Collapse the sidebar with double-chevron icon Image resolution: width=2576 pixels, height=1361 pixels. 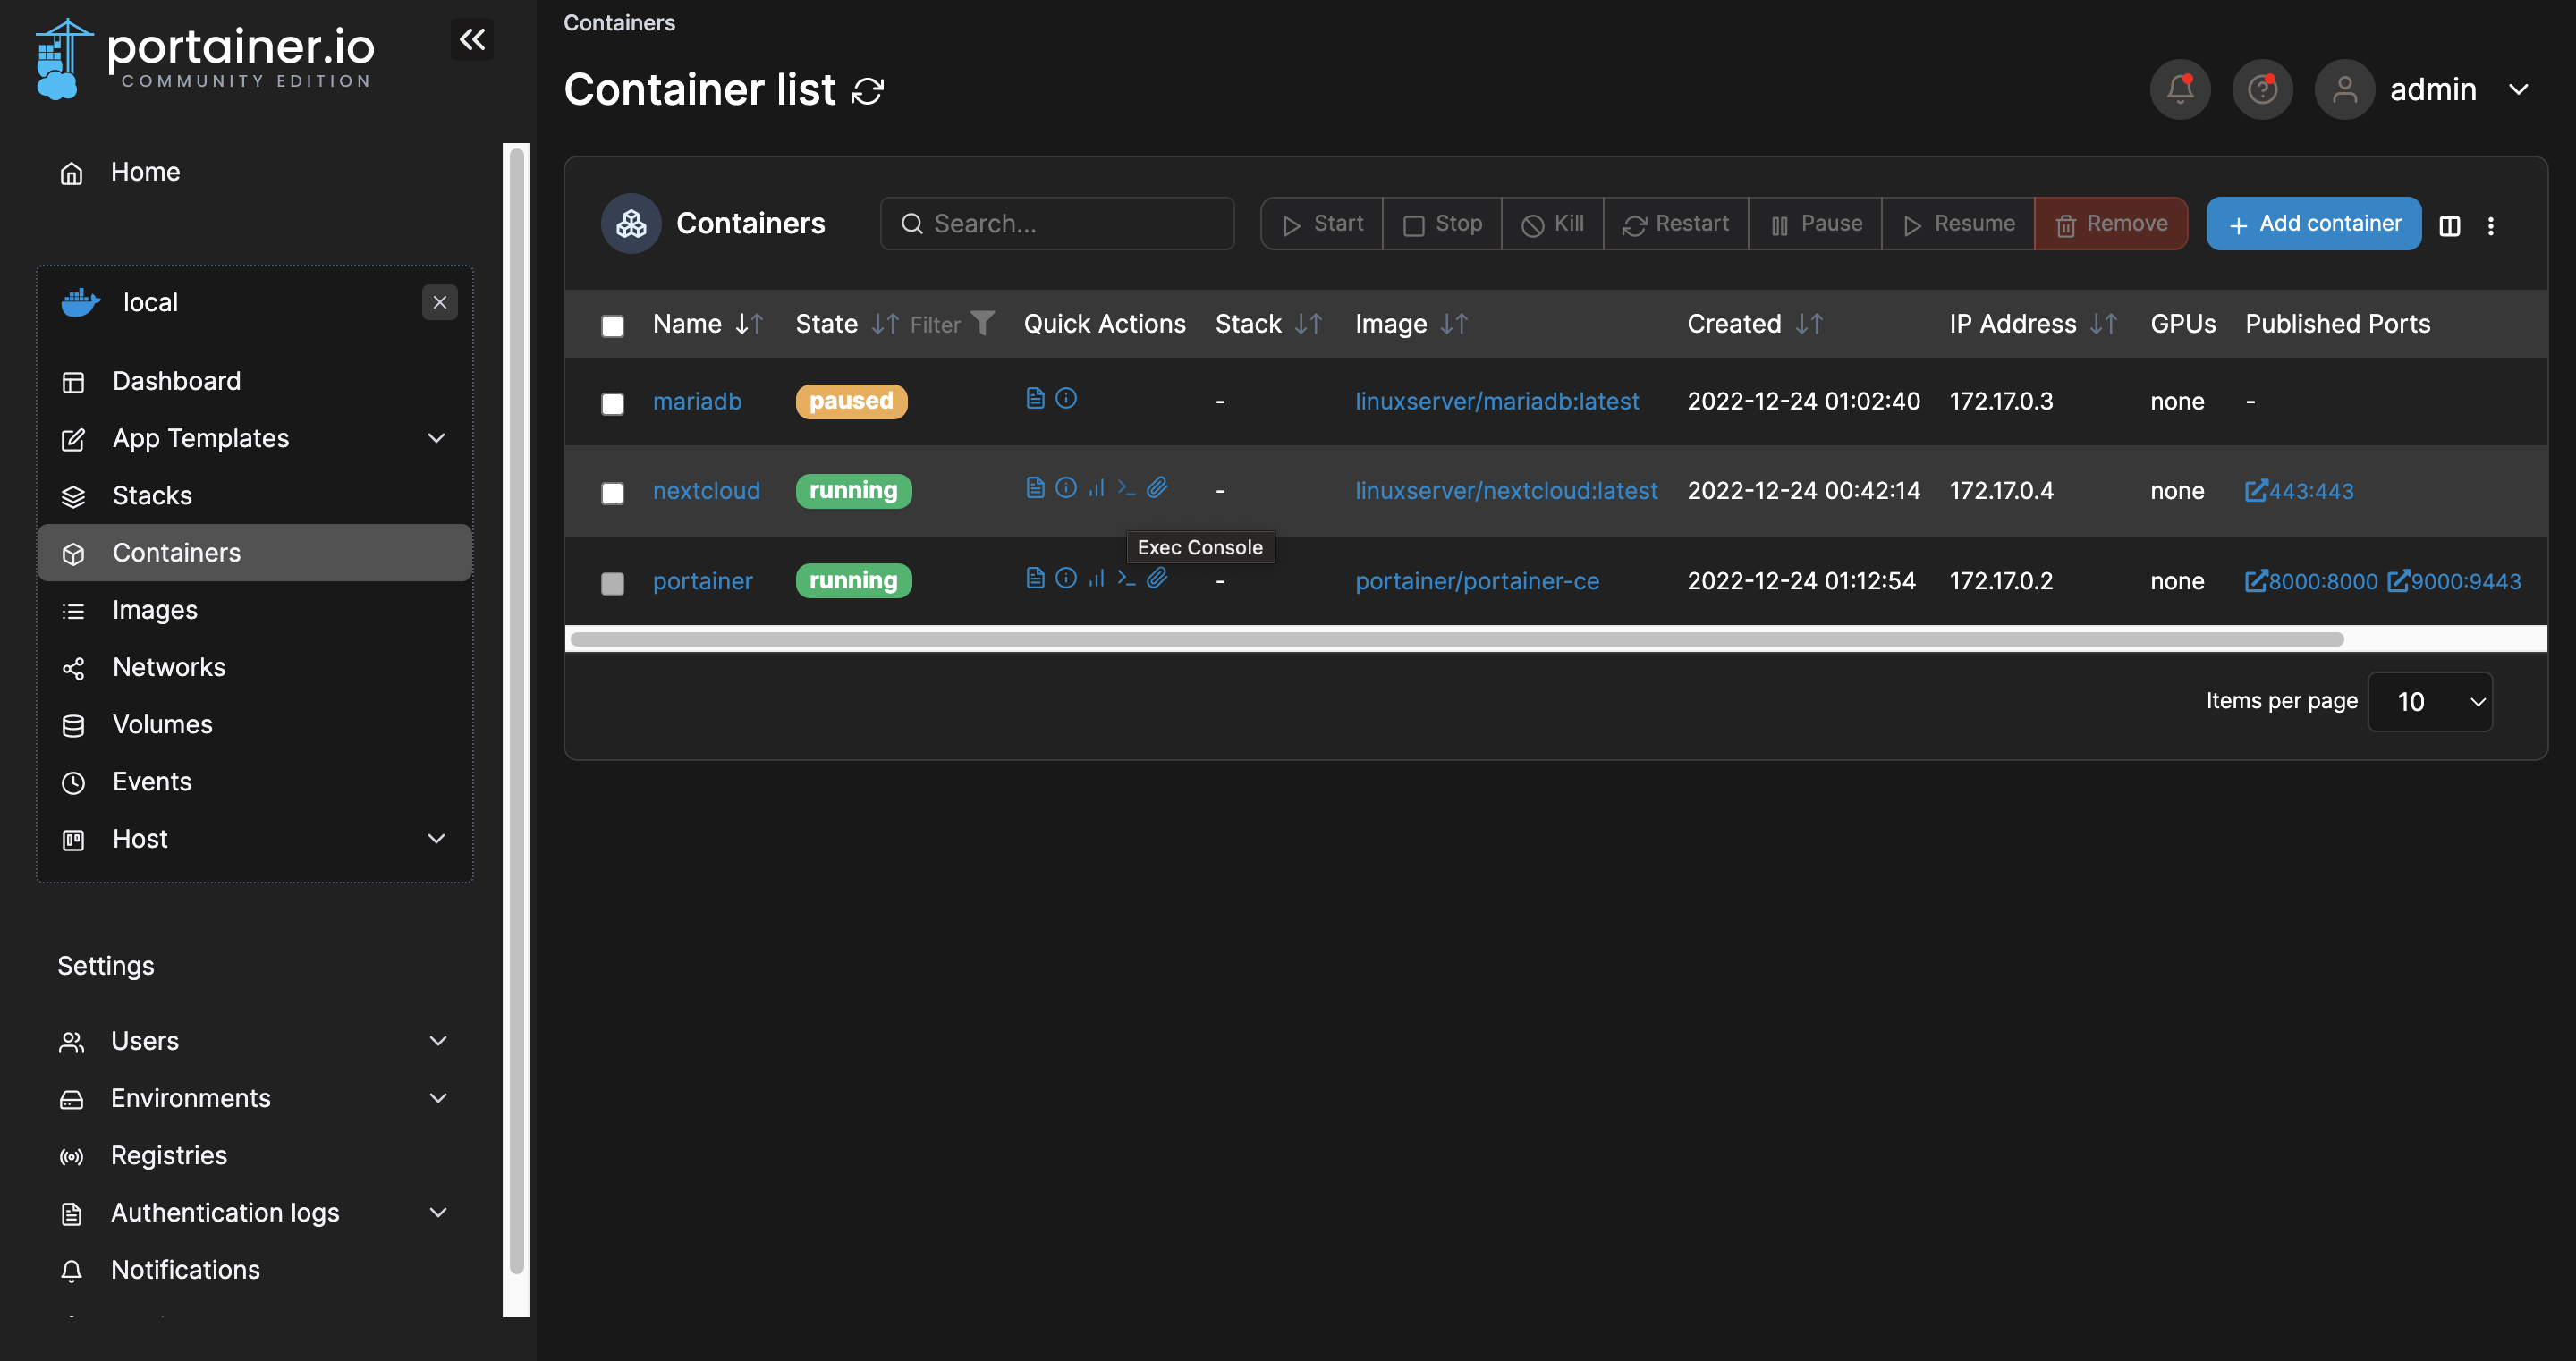tap(472, 40)
